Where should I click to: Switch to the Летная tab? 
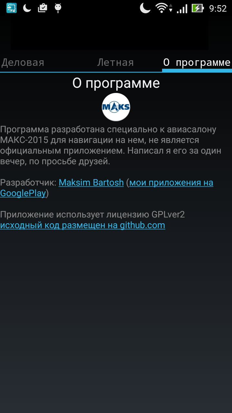[115, 63]
